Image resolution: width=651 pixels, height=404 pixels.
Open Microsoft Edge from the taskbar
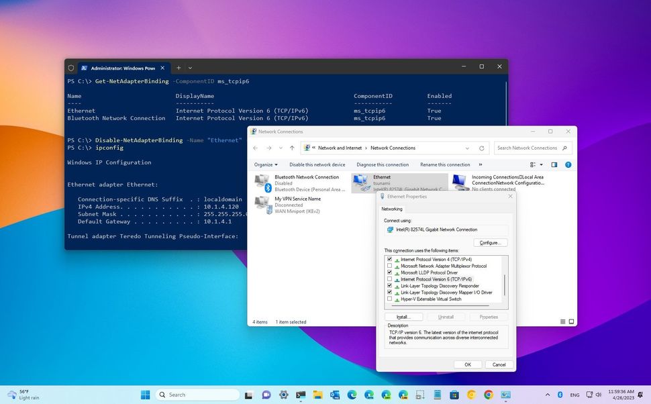pos(352,395)
